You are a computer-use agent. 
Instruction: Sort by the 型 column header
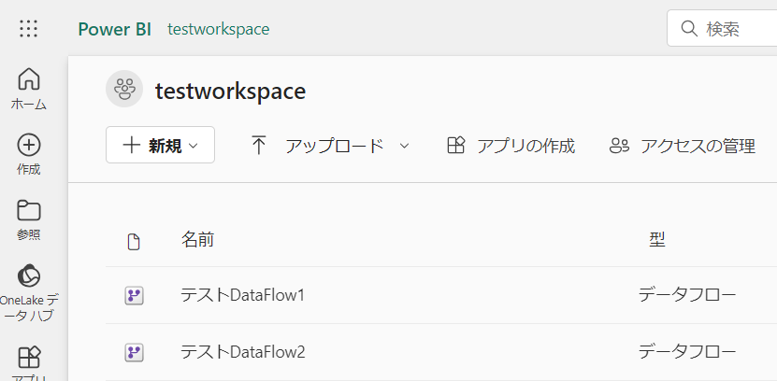pyautogui.click(x=657, y=240)
